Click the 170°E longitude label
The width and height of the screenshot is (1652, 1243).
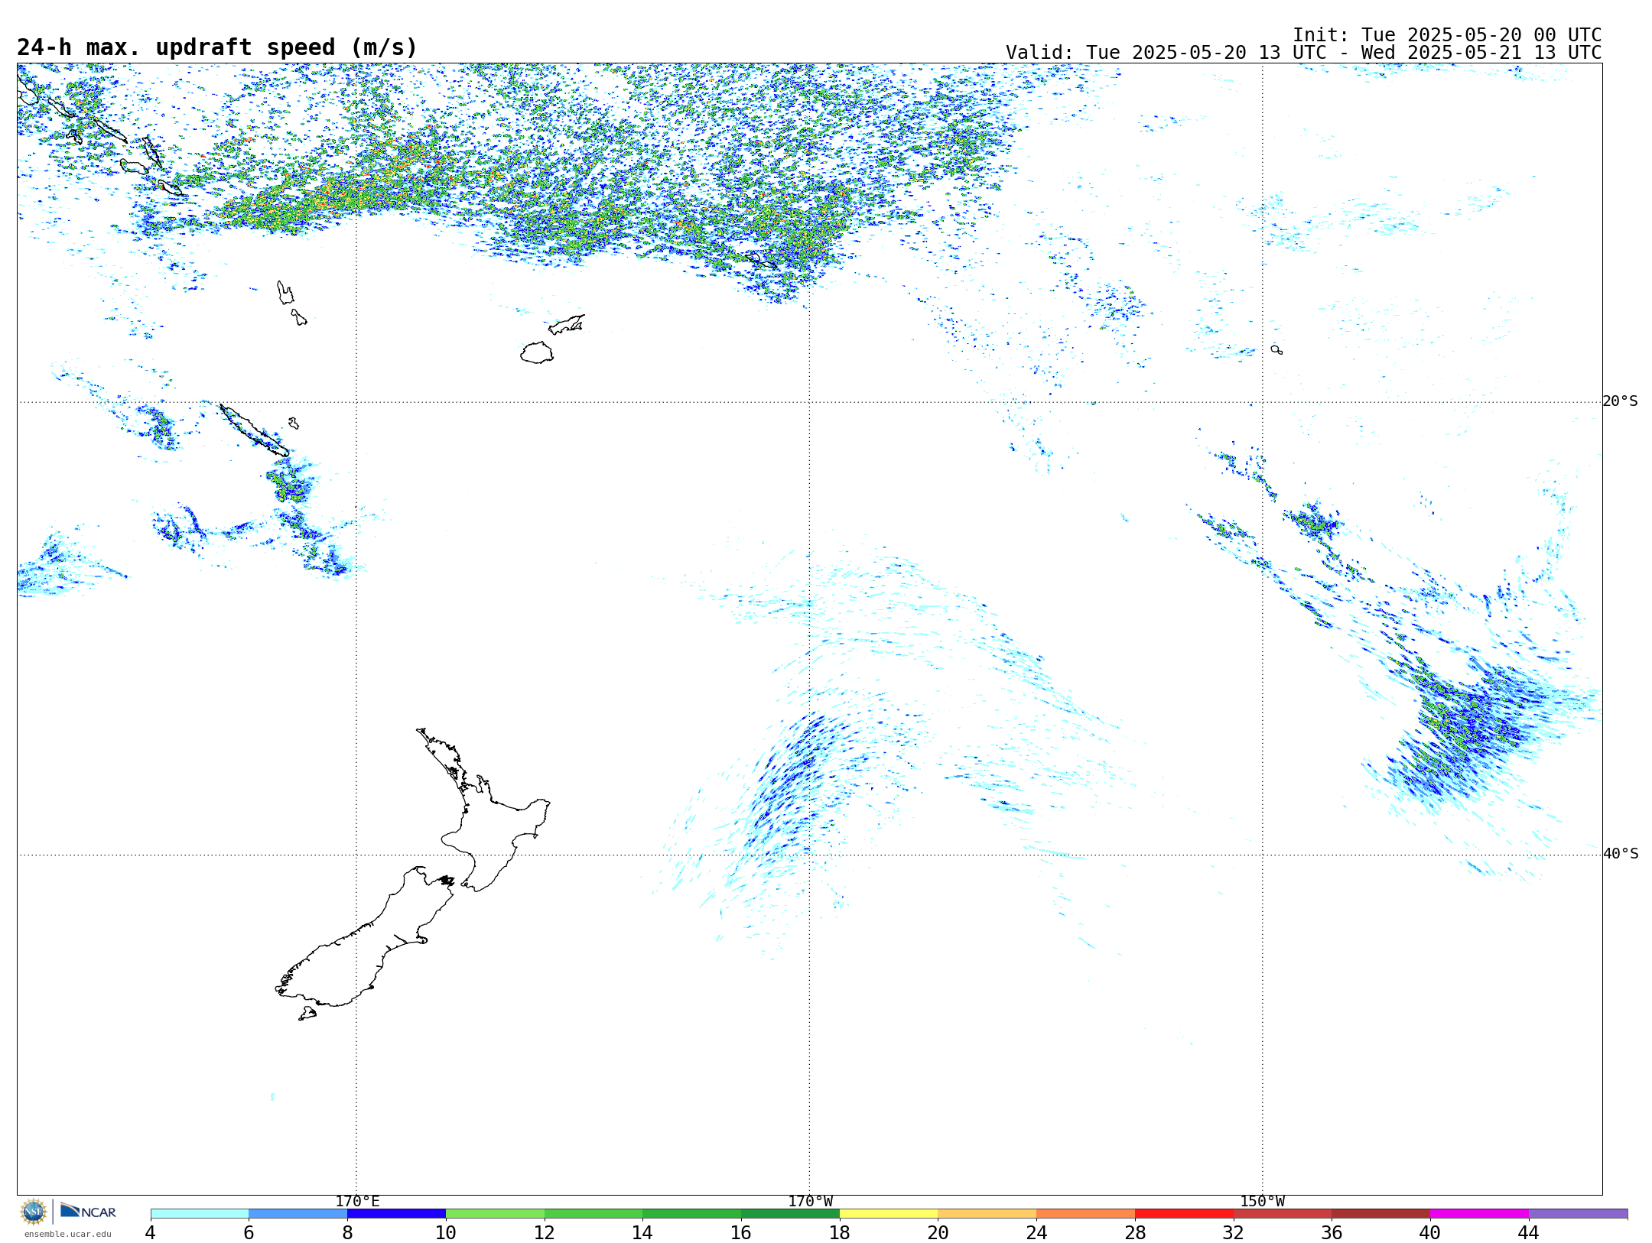click(357, 1202)
